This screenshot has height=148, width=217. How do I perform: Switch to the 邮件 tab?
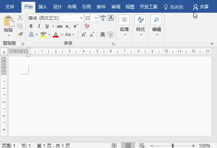coord(101,7)
